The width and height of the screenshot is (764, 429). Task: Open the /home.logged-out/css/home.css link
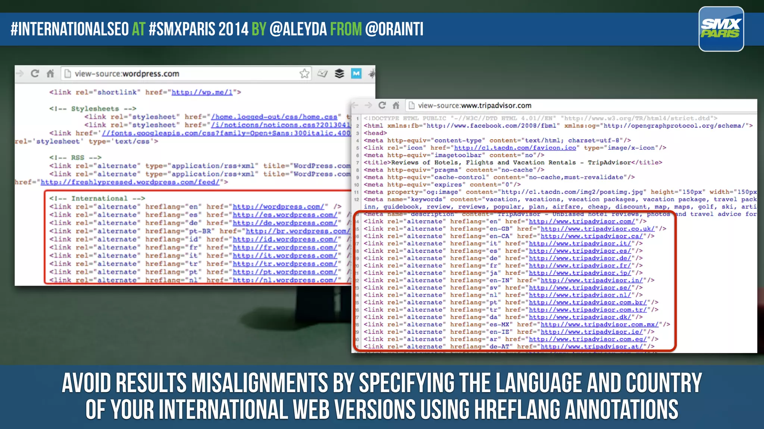tap(274, 117)
